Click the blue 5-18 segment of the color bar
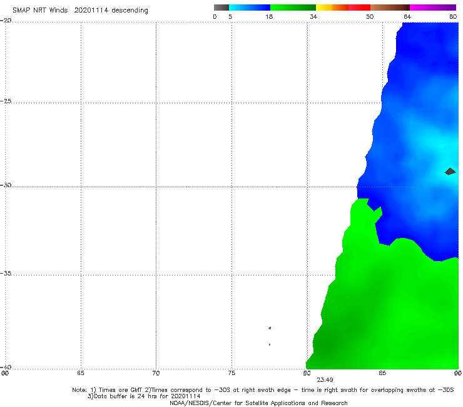Image resolution: width=463 pixels, height=407 pixels. 250,8
